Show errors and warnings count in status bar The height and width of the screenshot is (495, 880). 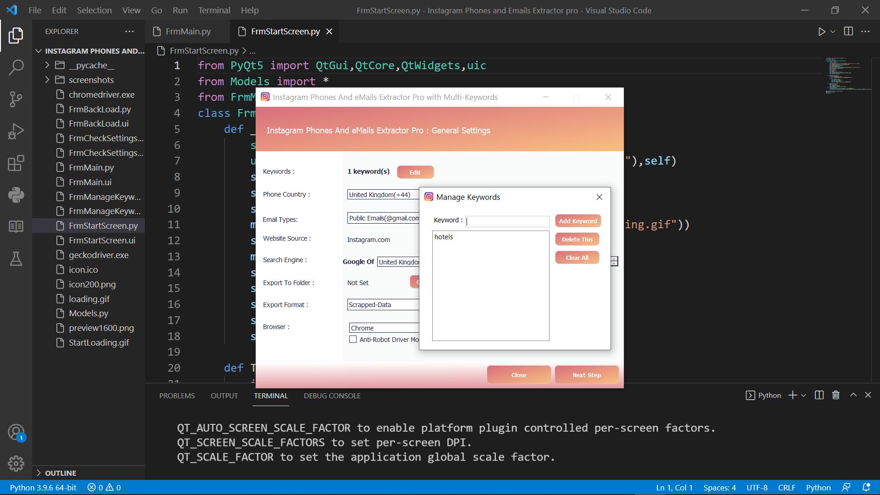coord(104,488)
